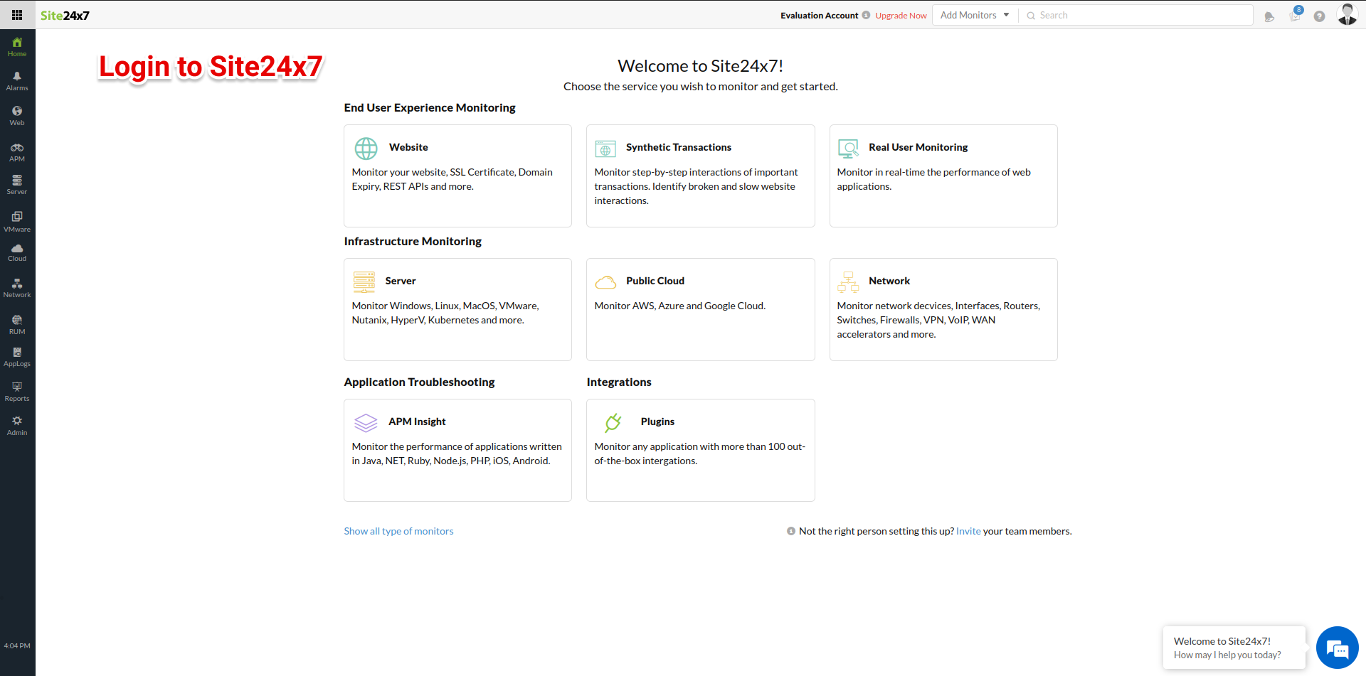Open the live chat bubble button
This screenshot has height=676, width=1366.
(1338, 648)
